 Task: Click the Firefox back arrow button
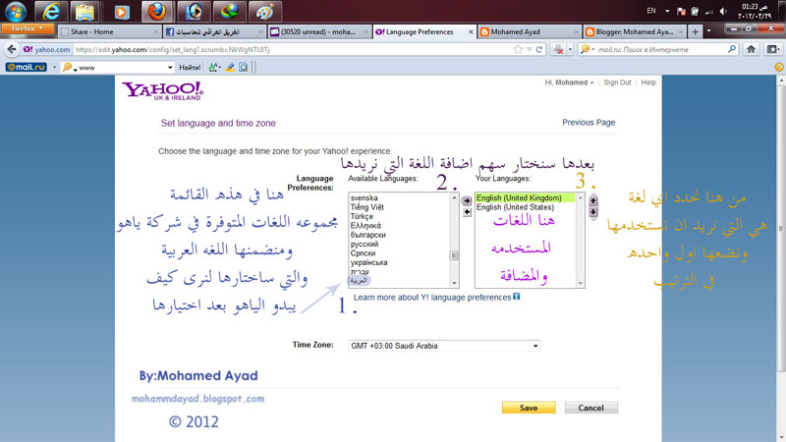click(12, 49)
